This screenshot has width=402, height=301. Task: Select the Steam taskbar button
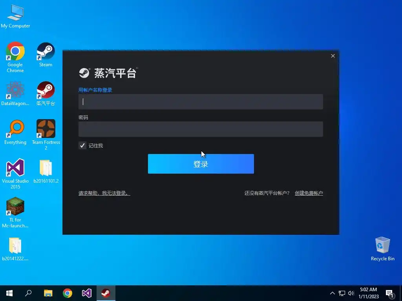(106, 293)
